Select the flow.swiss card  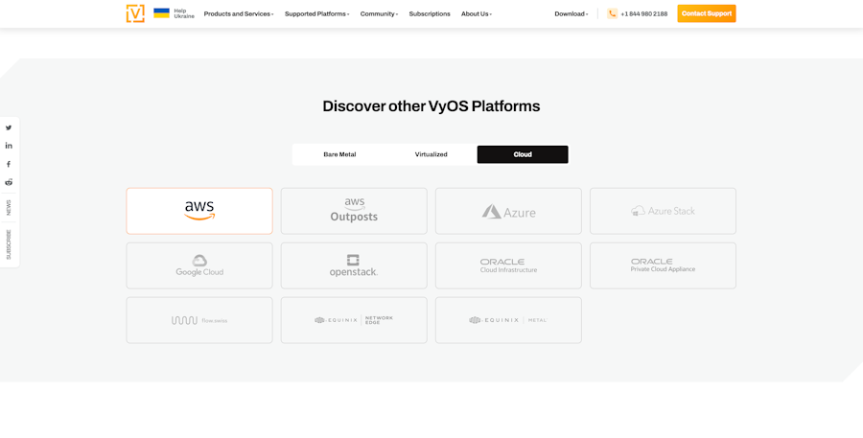pyautogui.click(x=199, y=320)
